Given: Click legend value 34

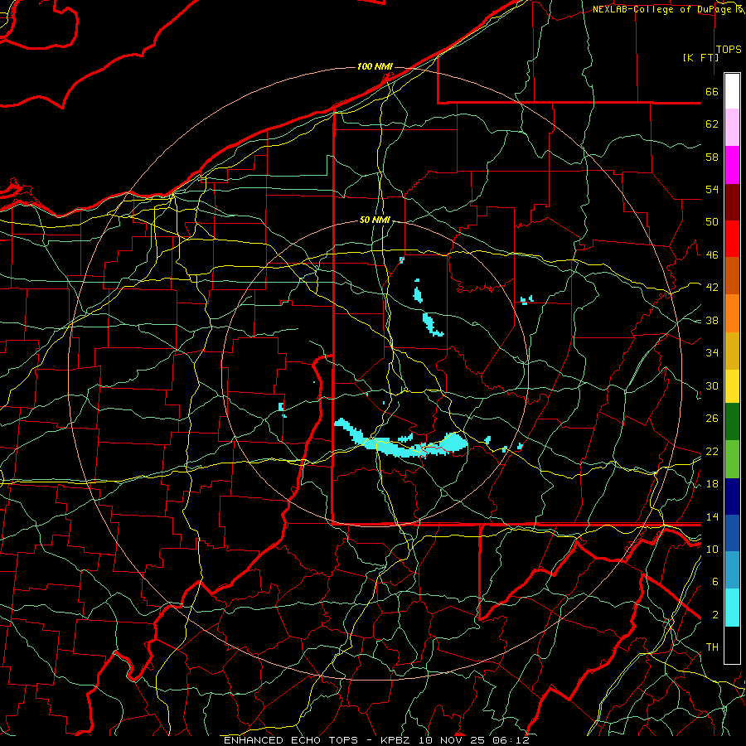Looking at the screenshot, I should 712,353.
